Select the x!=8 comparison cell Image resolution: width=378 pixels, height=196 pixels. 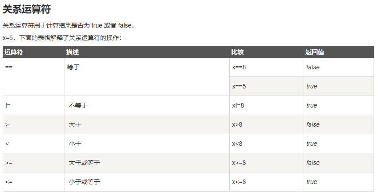tap(239, 106)
